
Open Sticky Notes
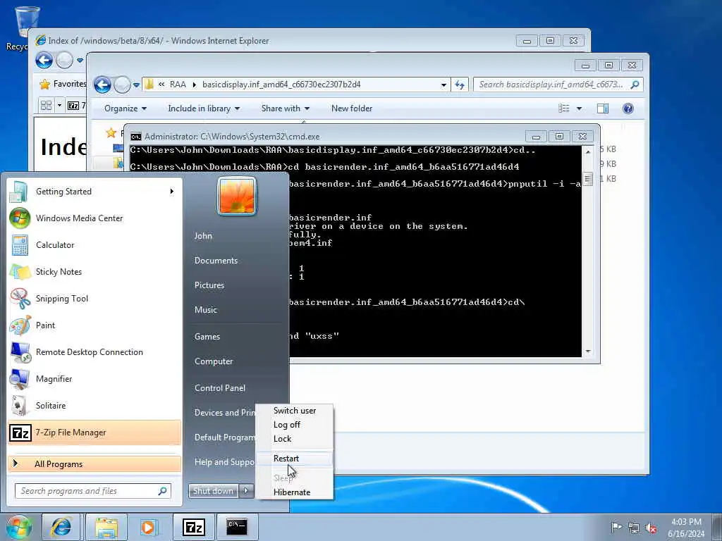tap(94, 271)
